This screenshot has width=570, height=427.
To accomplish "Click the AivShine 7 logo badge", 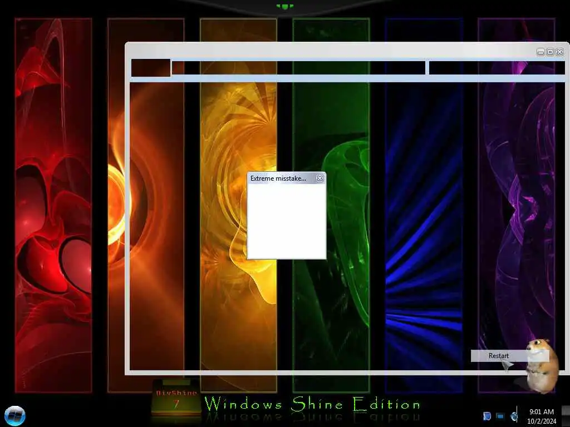I will click(176, 398).
